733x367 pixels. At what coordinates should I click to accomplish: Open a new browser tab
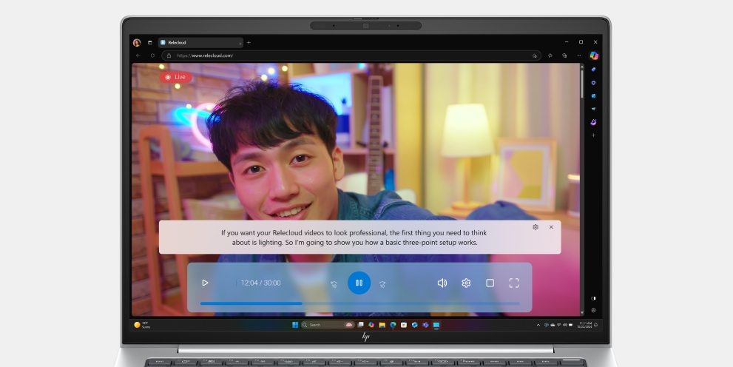249,42
